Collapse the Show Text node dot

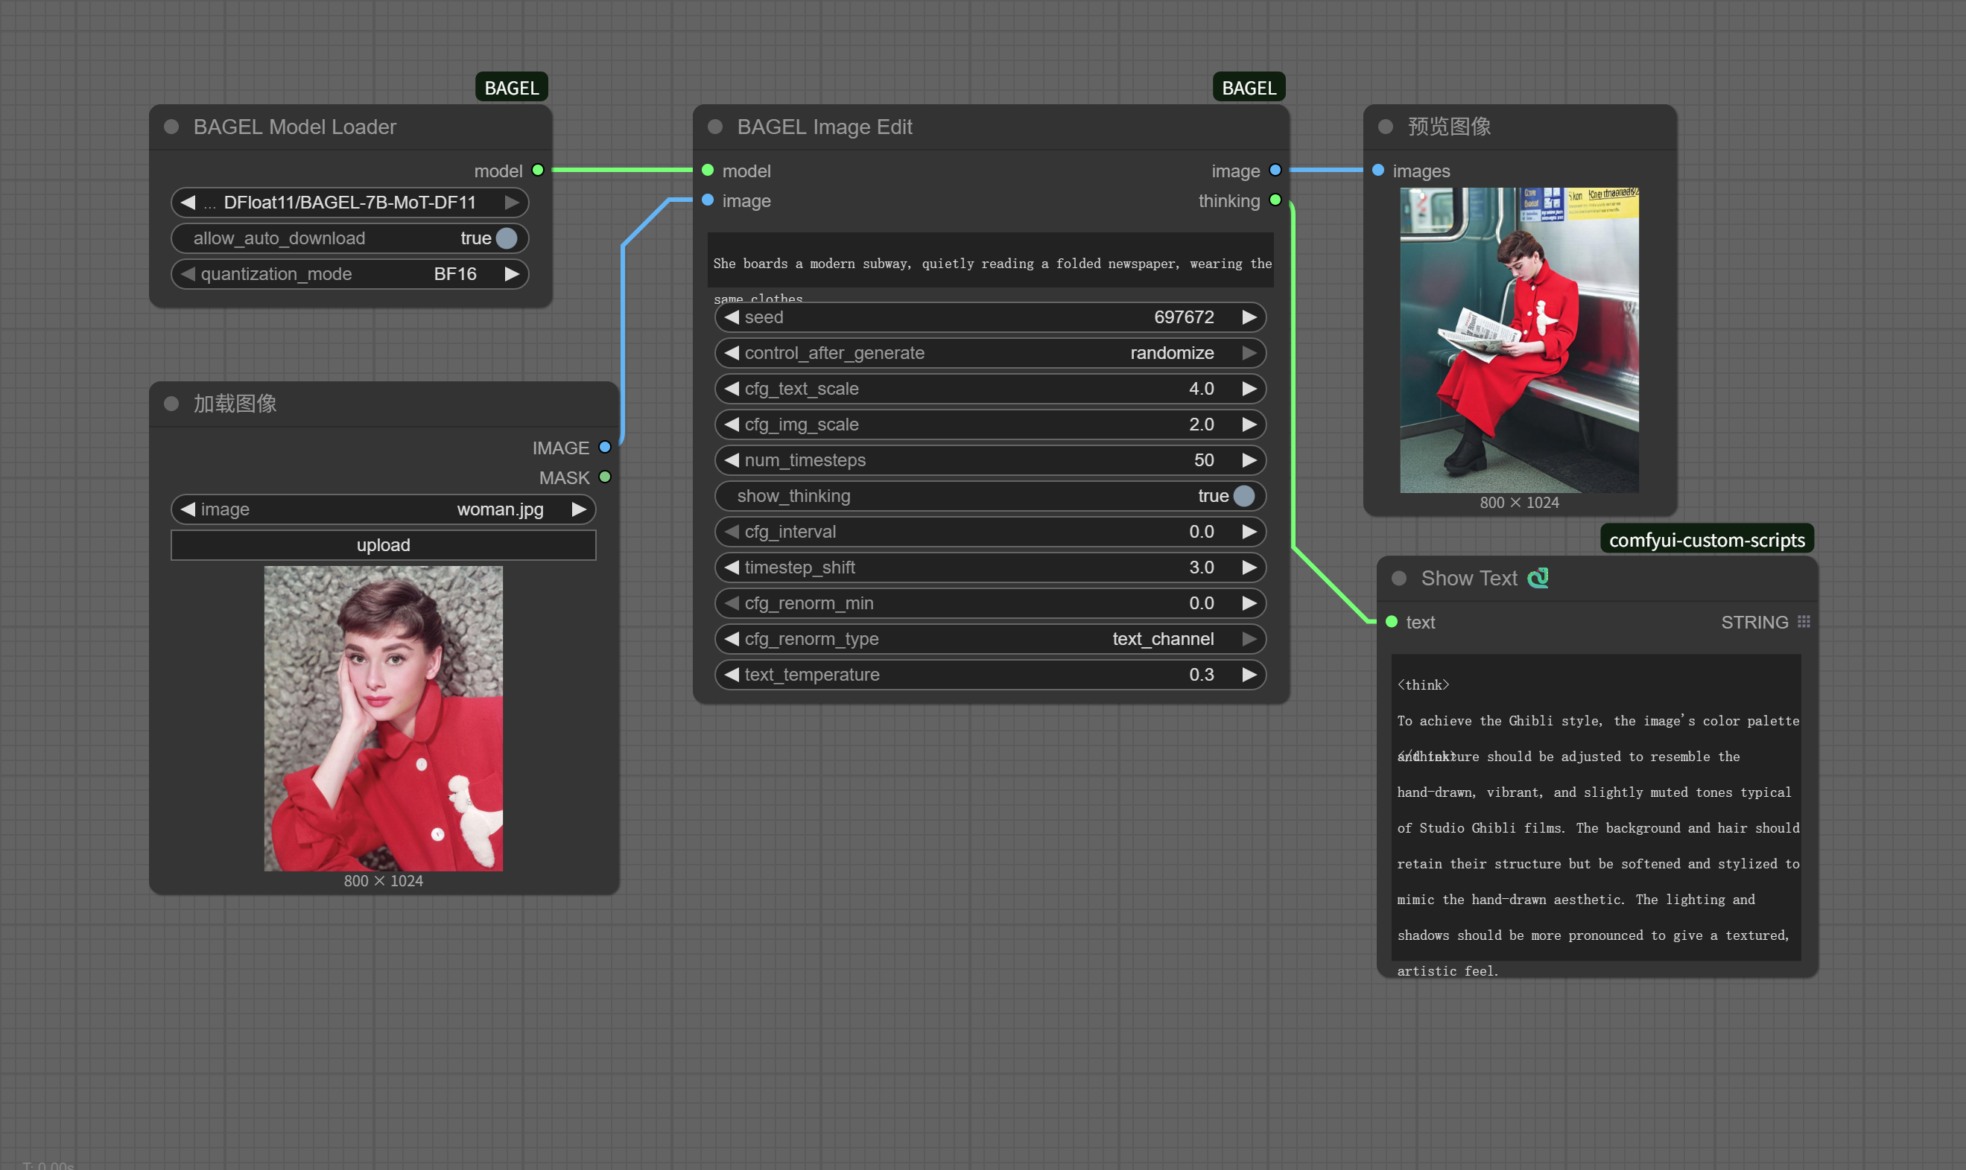tap(1399, 578)
